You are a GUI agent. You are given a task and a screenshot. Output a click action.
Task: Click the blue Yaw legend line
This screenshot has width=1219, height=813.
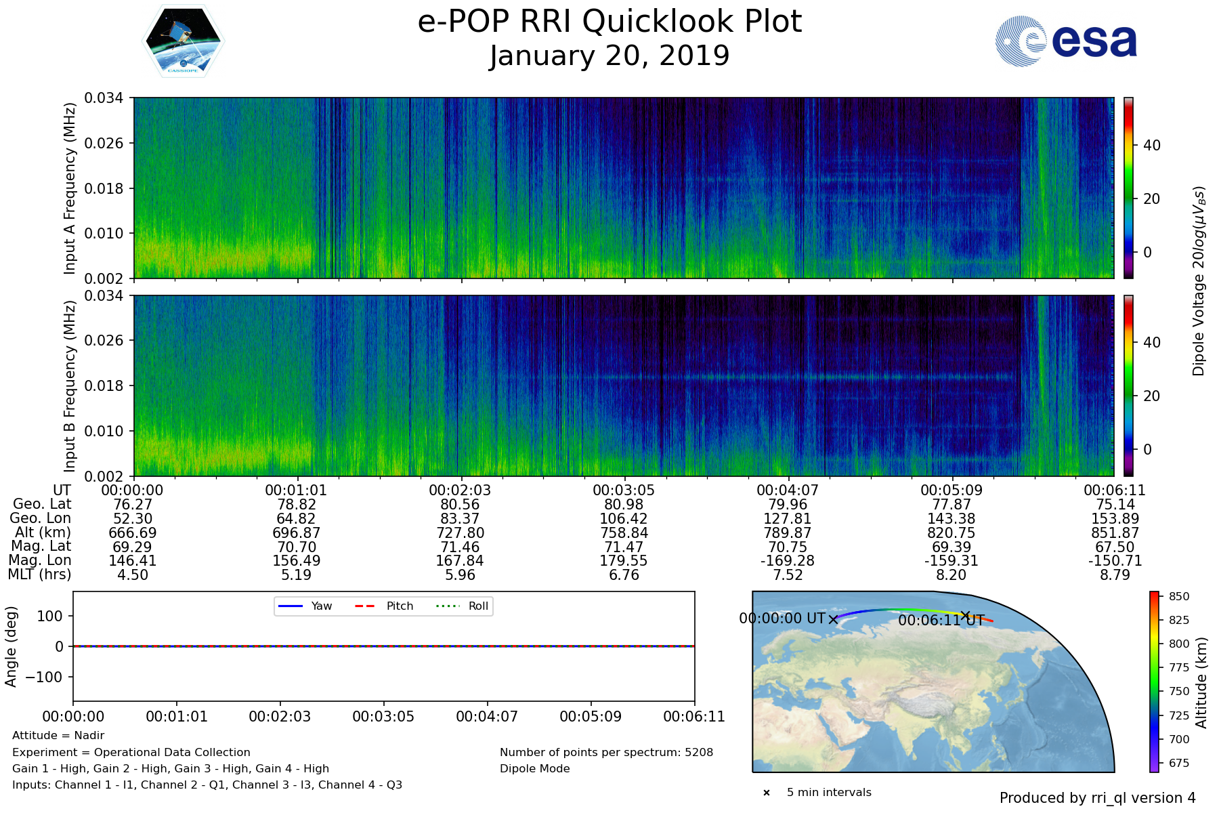(x=290, y=606)
